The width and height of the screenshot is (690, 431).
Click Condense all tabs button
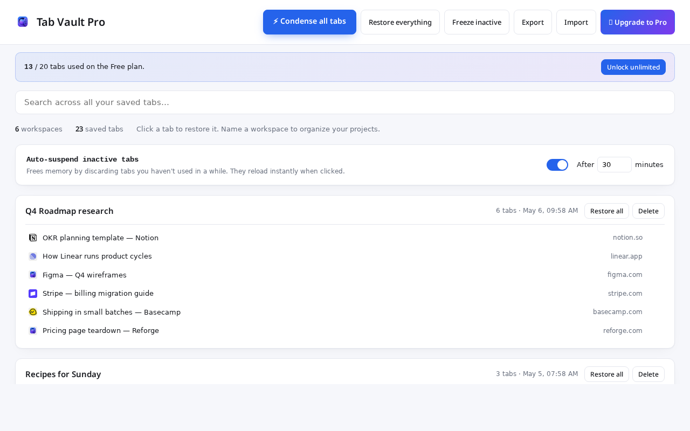309,22
